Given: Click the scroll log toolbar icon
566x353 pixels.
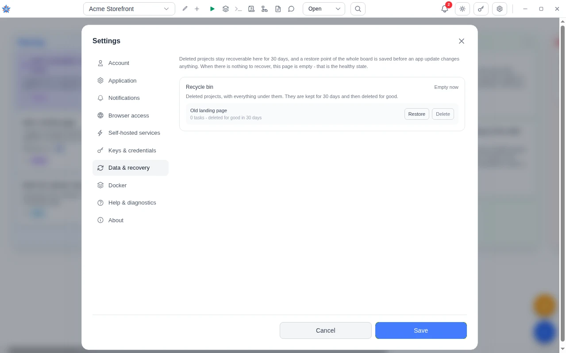Looking at the screenshot, I should [251, 9].
